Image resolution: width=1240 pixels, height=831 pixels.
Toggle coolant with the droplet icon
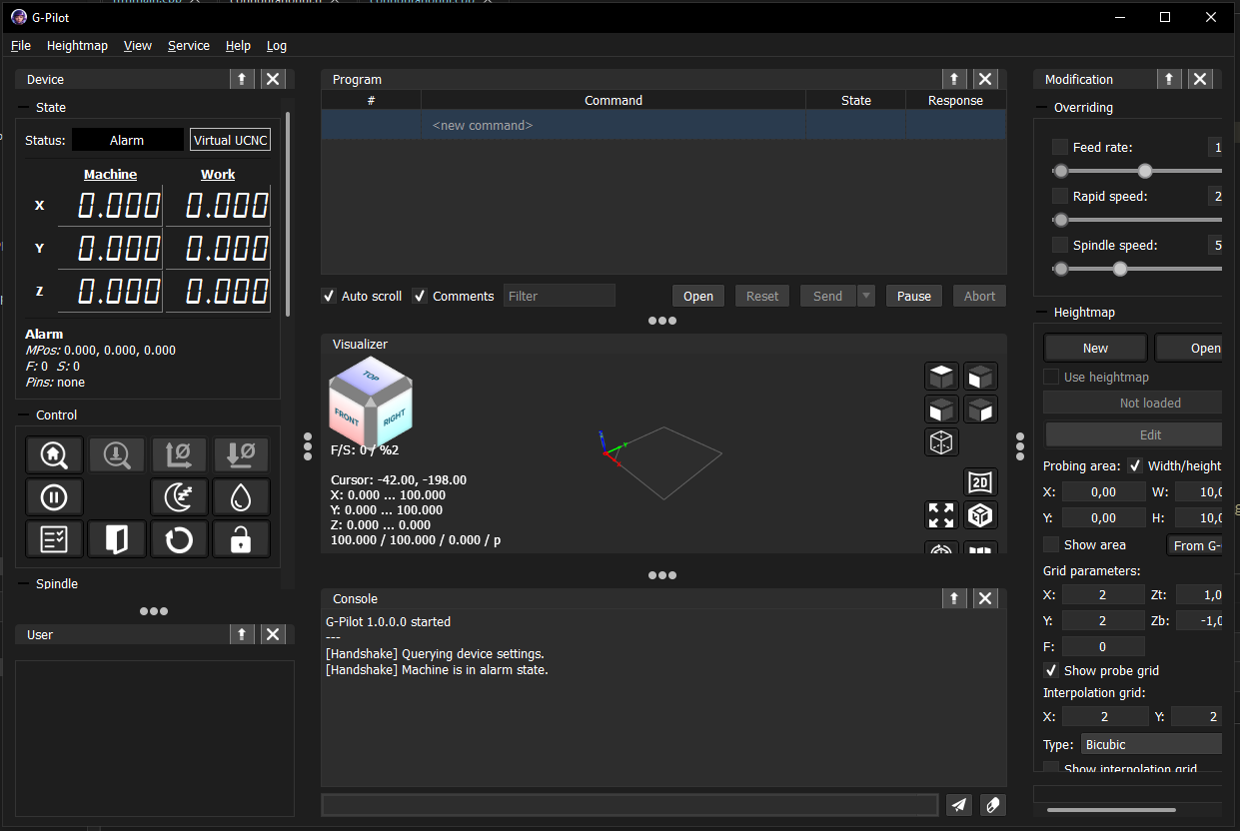pyautogui.click(x=241, y=496)
